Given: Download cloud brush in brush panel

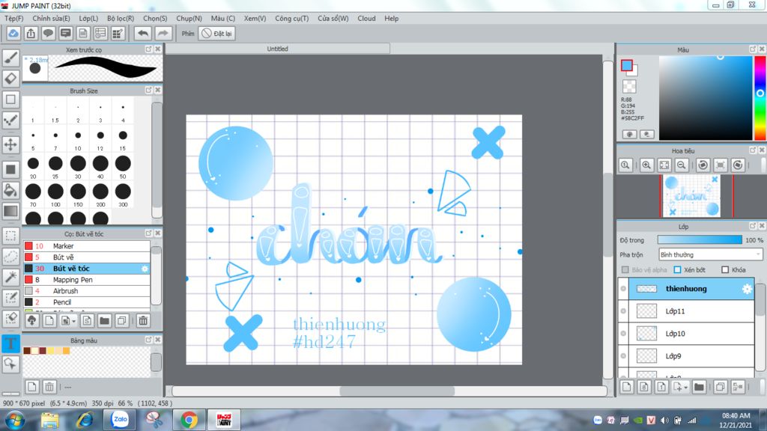Looking at the screenshot, I should pos(31,320).
